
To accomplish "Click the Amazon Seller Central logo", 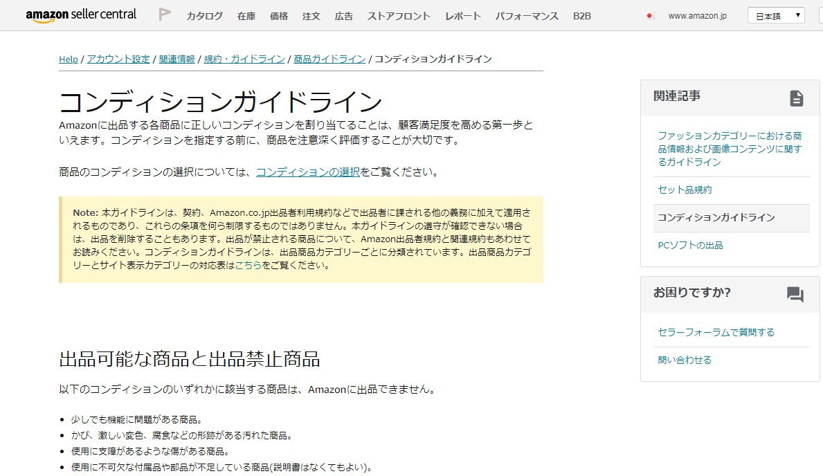I will [82, 15].
